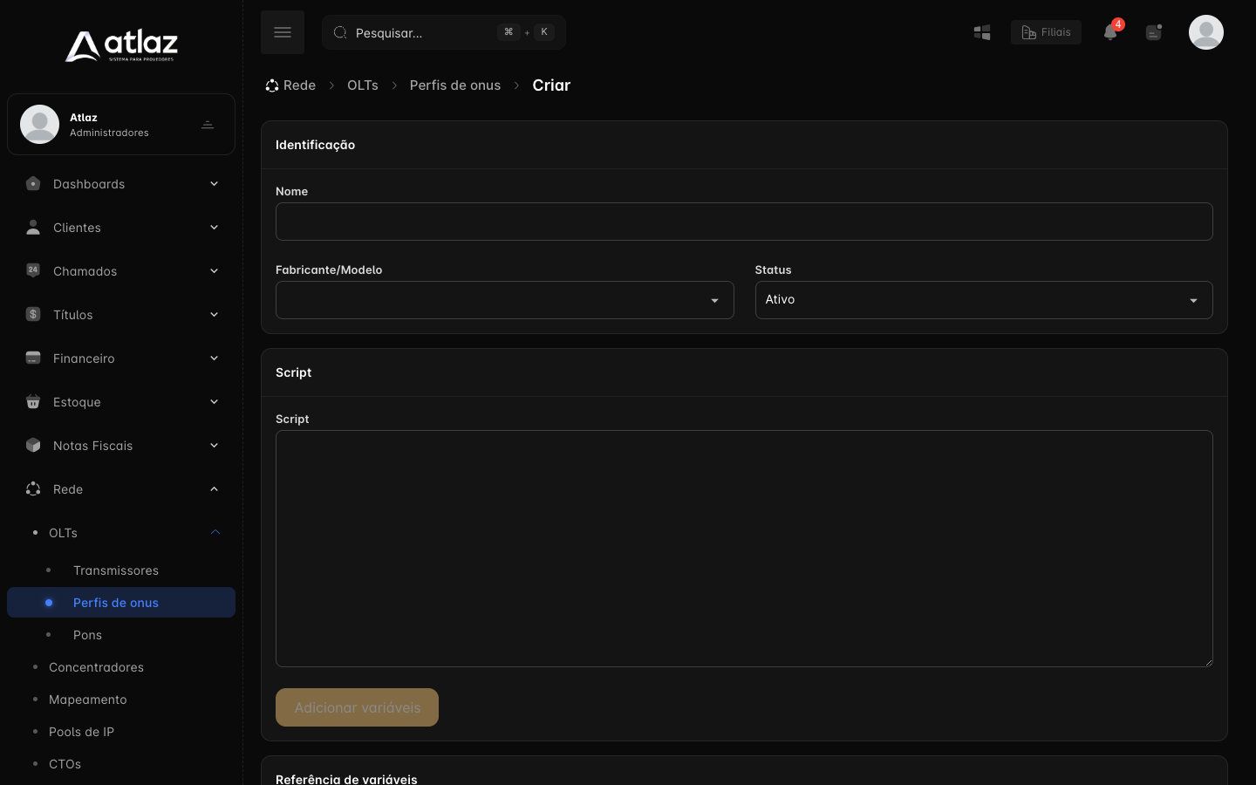Click the Adicionar variáveis button

tap(357, 707)
